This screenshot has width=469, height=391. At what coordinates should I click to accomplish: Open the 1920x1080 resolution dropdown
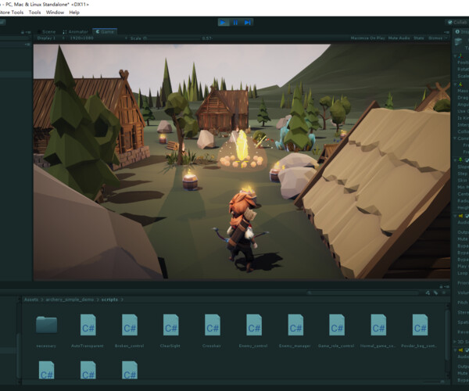click(97, 38)
